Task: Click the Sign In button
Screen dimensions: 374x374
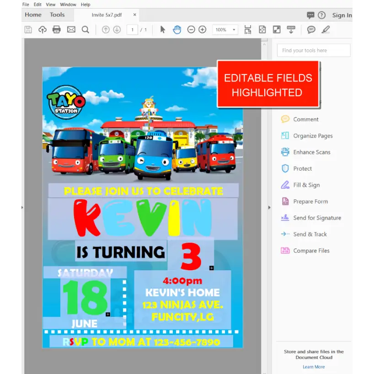Action: pos(342,15)
